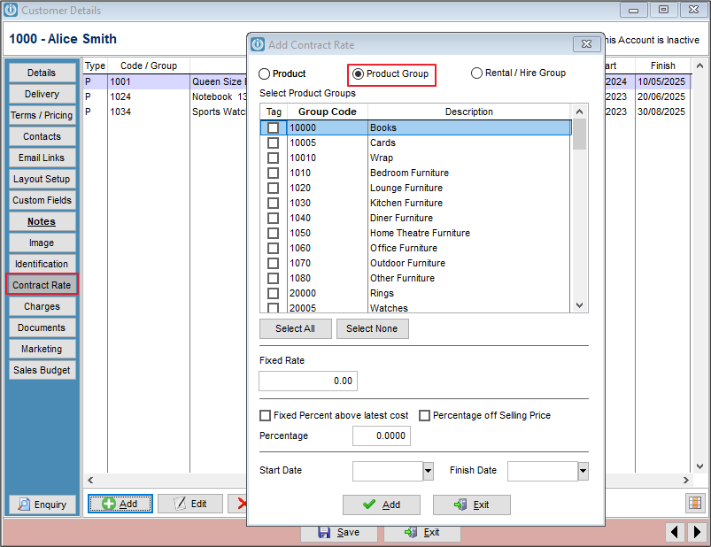Open the Marketing tab

tap(42, 349)
